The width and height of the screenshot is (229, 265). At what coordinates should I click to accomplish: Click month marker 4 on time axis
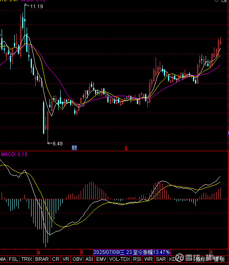(39, 253)
